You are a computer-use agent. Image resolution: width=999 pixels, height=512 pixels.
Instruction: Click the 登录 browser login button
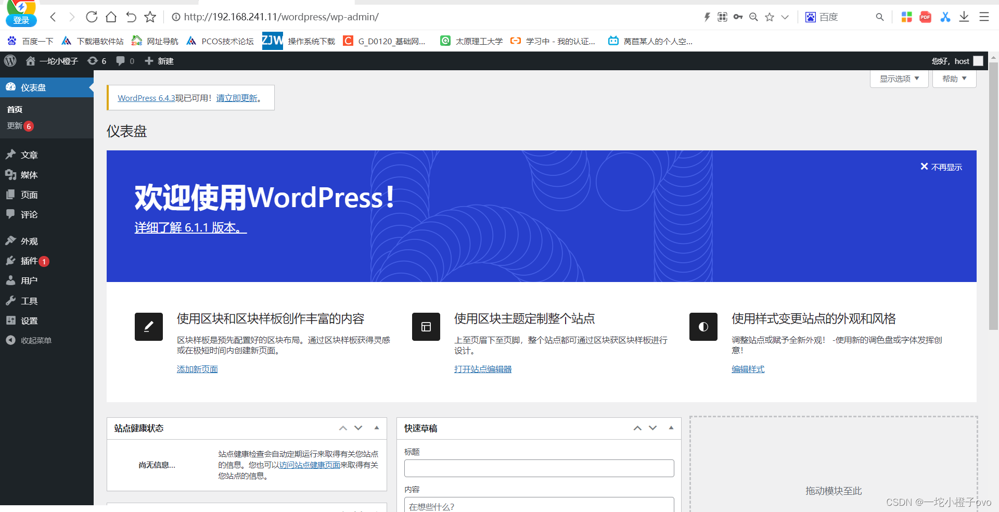click(x=21, y=20)
